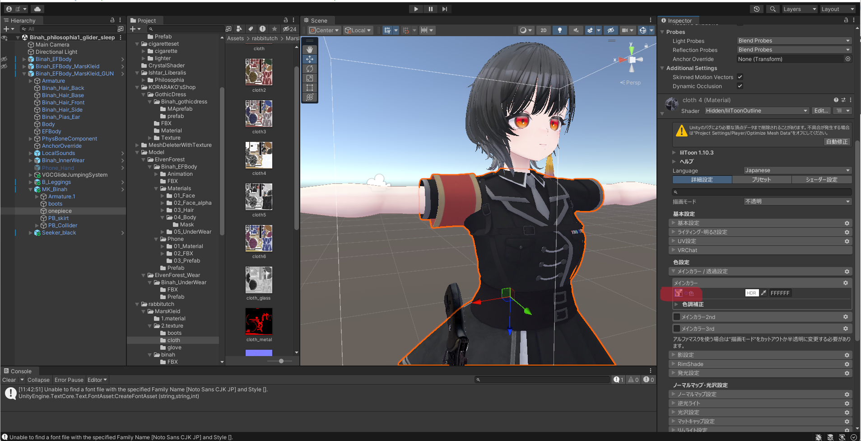Select the Scale tool in Scene toolbar
861x441 pixels.
click(310, 78)
